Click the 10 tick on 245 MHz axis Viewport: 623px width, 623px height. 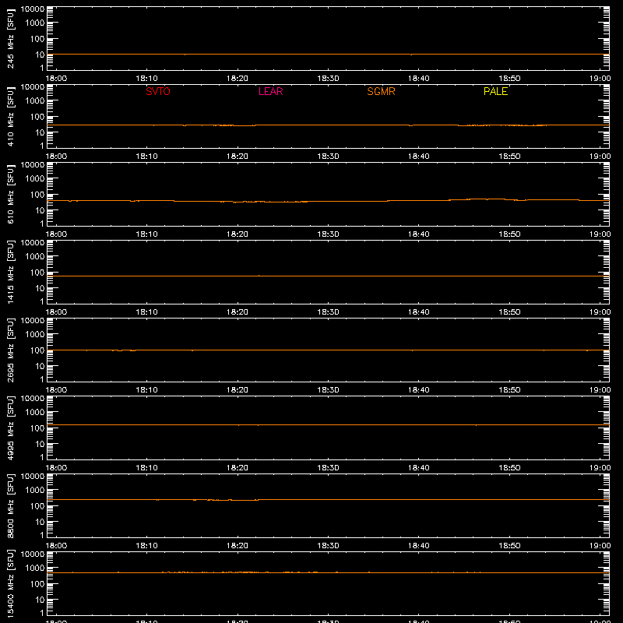point(40,55)
